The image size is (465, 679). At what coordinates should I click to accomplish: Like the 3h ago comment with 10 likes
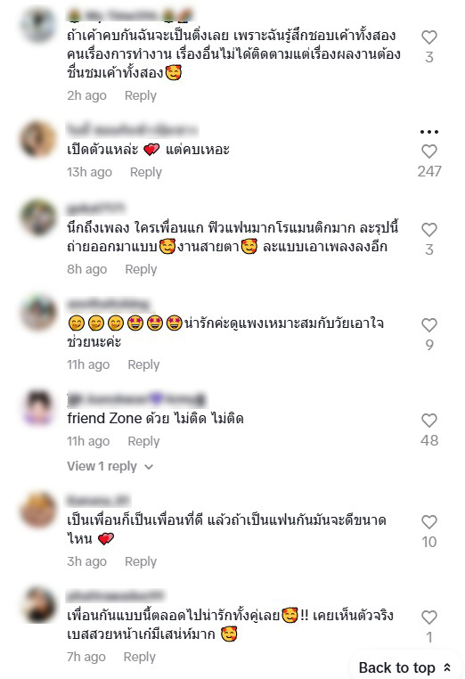[x=429, y=522]
